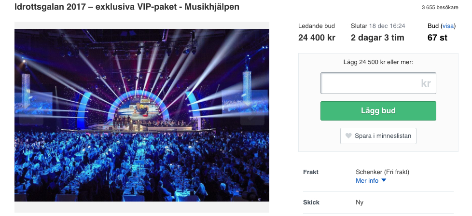
Task: Click the remaining time '2 dagar 3 tim'
Action: (x=377, y=38)
